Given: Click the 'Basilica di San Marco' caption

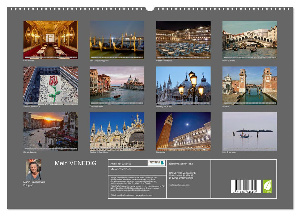Looking at the screenshot, I should (x=99, y=152).
